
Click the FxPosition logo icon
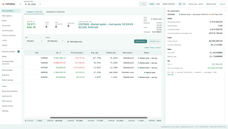[3, 4]
